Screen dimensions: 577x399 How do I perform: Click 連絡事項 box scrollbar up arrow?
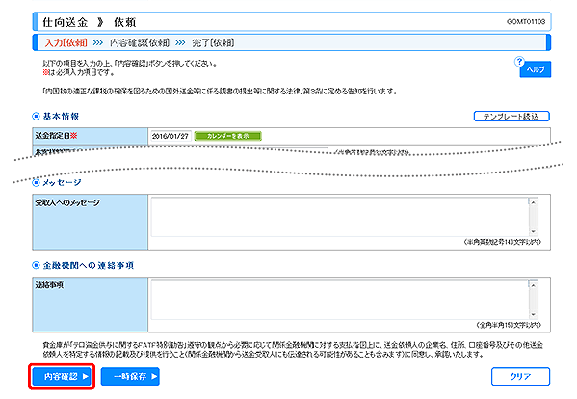tap(533, 285)
